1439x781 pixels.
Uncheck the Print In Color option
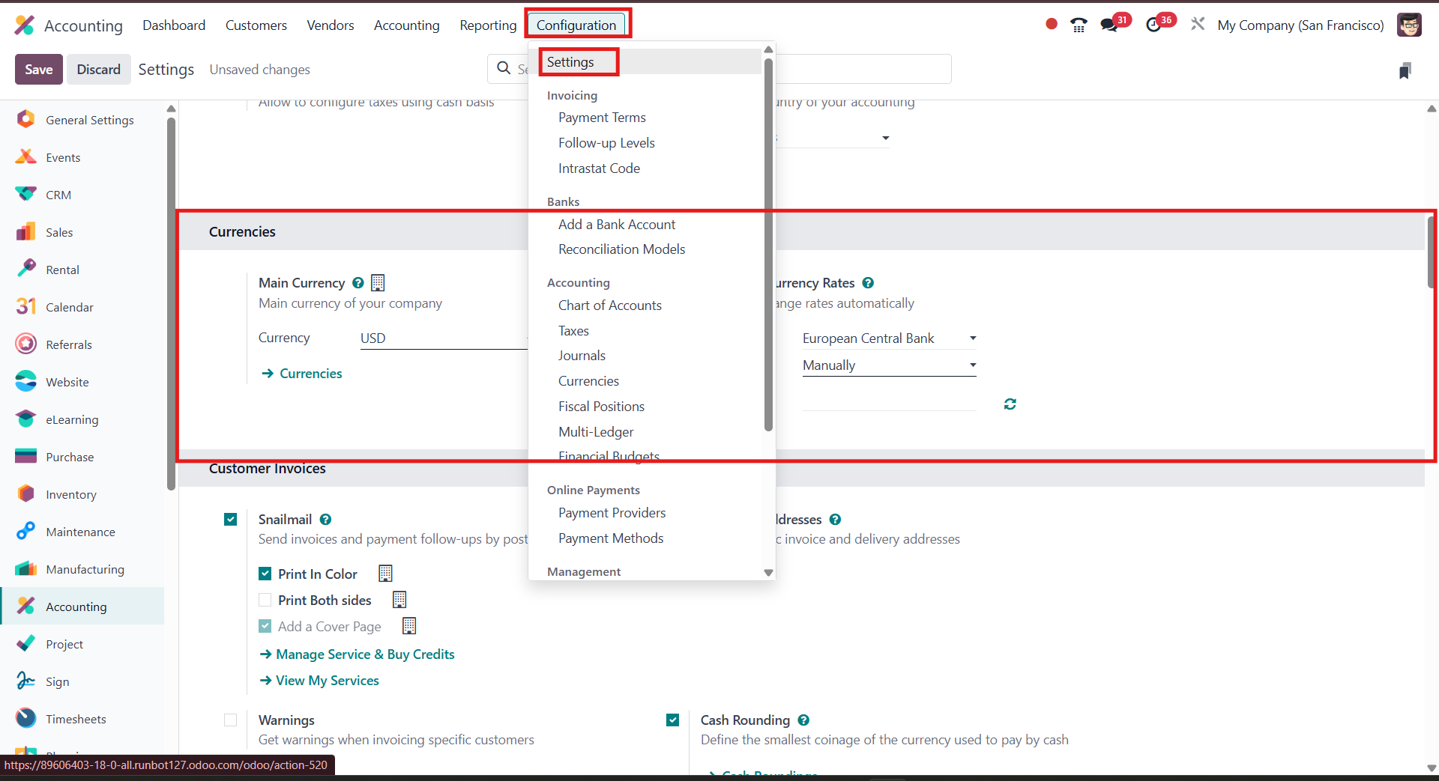point(265,574)
